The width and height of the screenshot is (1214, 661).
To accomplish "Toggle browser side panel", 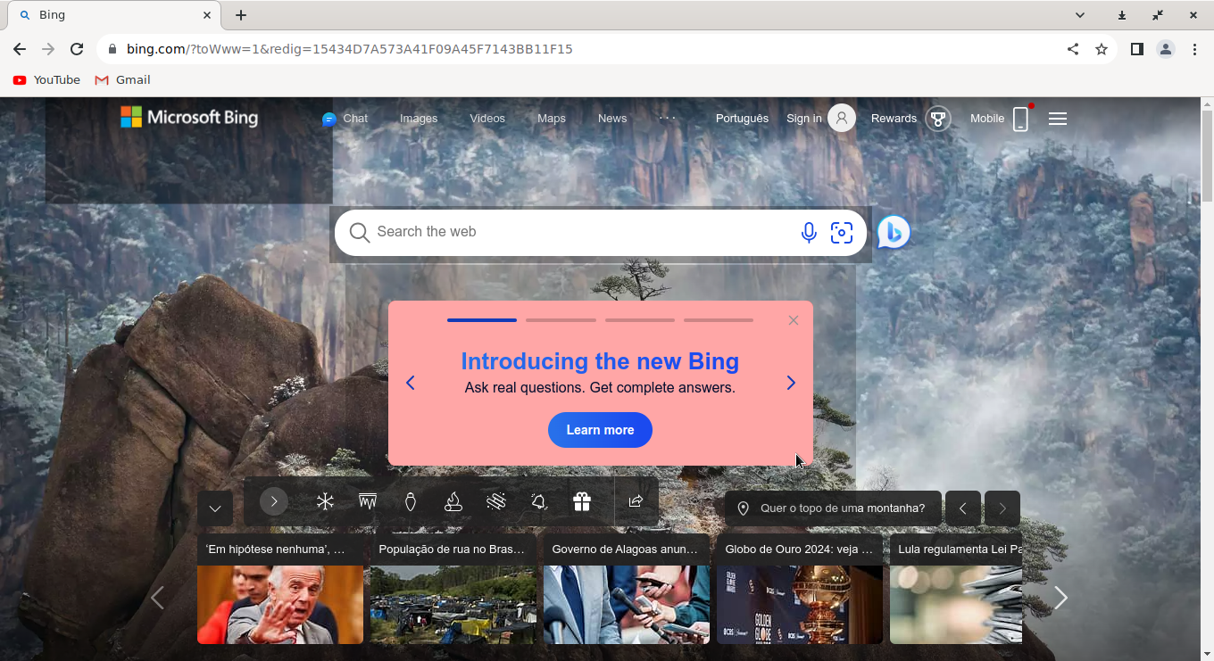I will (x=1137, y=49).
